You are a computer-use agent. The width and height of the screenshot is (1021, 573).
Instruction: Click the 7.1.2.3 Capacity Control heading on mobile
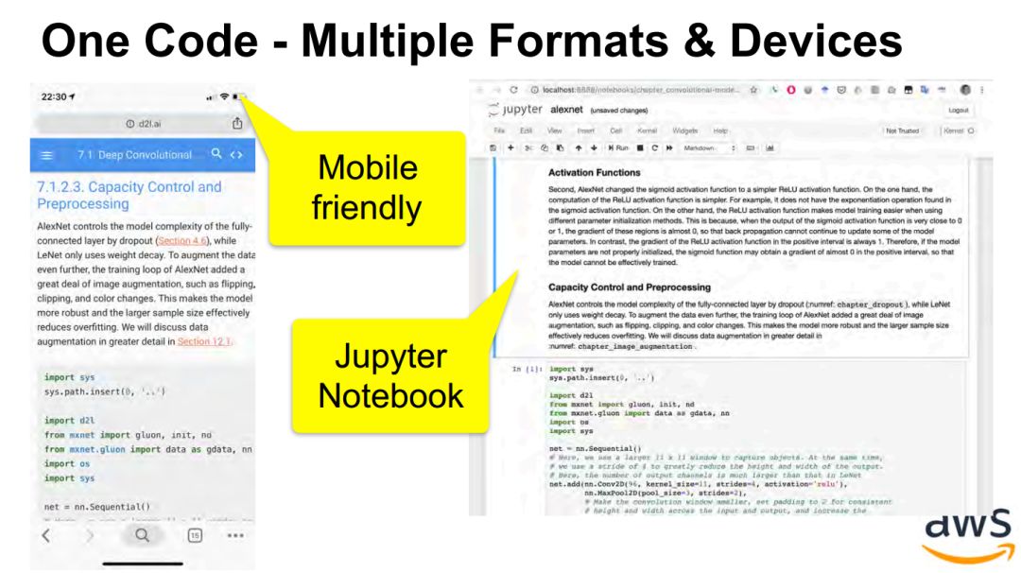129,196
